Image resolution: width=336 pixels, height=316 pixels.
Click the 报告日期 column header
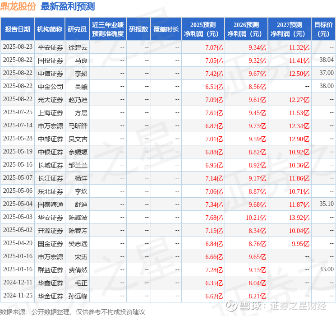(x=17, y=29)
